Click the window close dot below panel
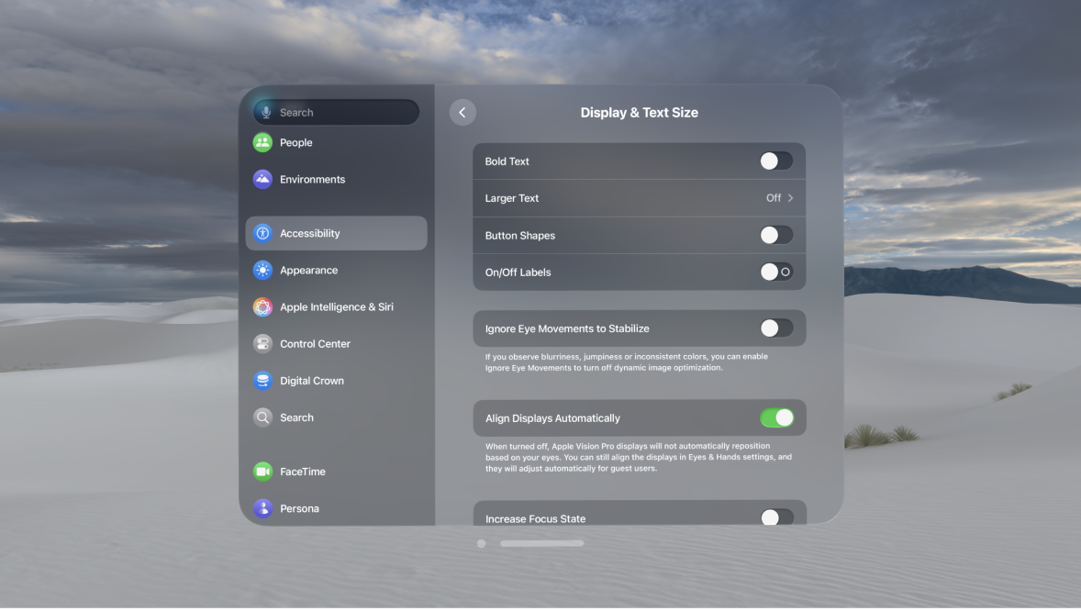 coord(481,543)
